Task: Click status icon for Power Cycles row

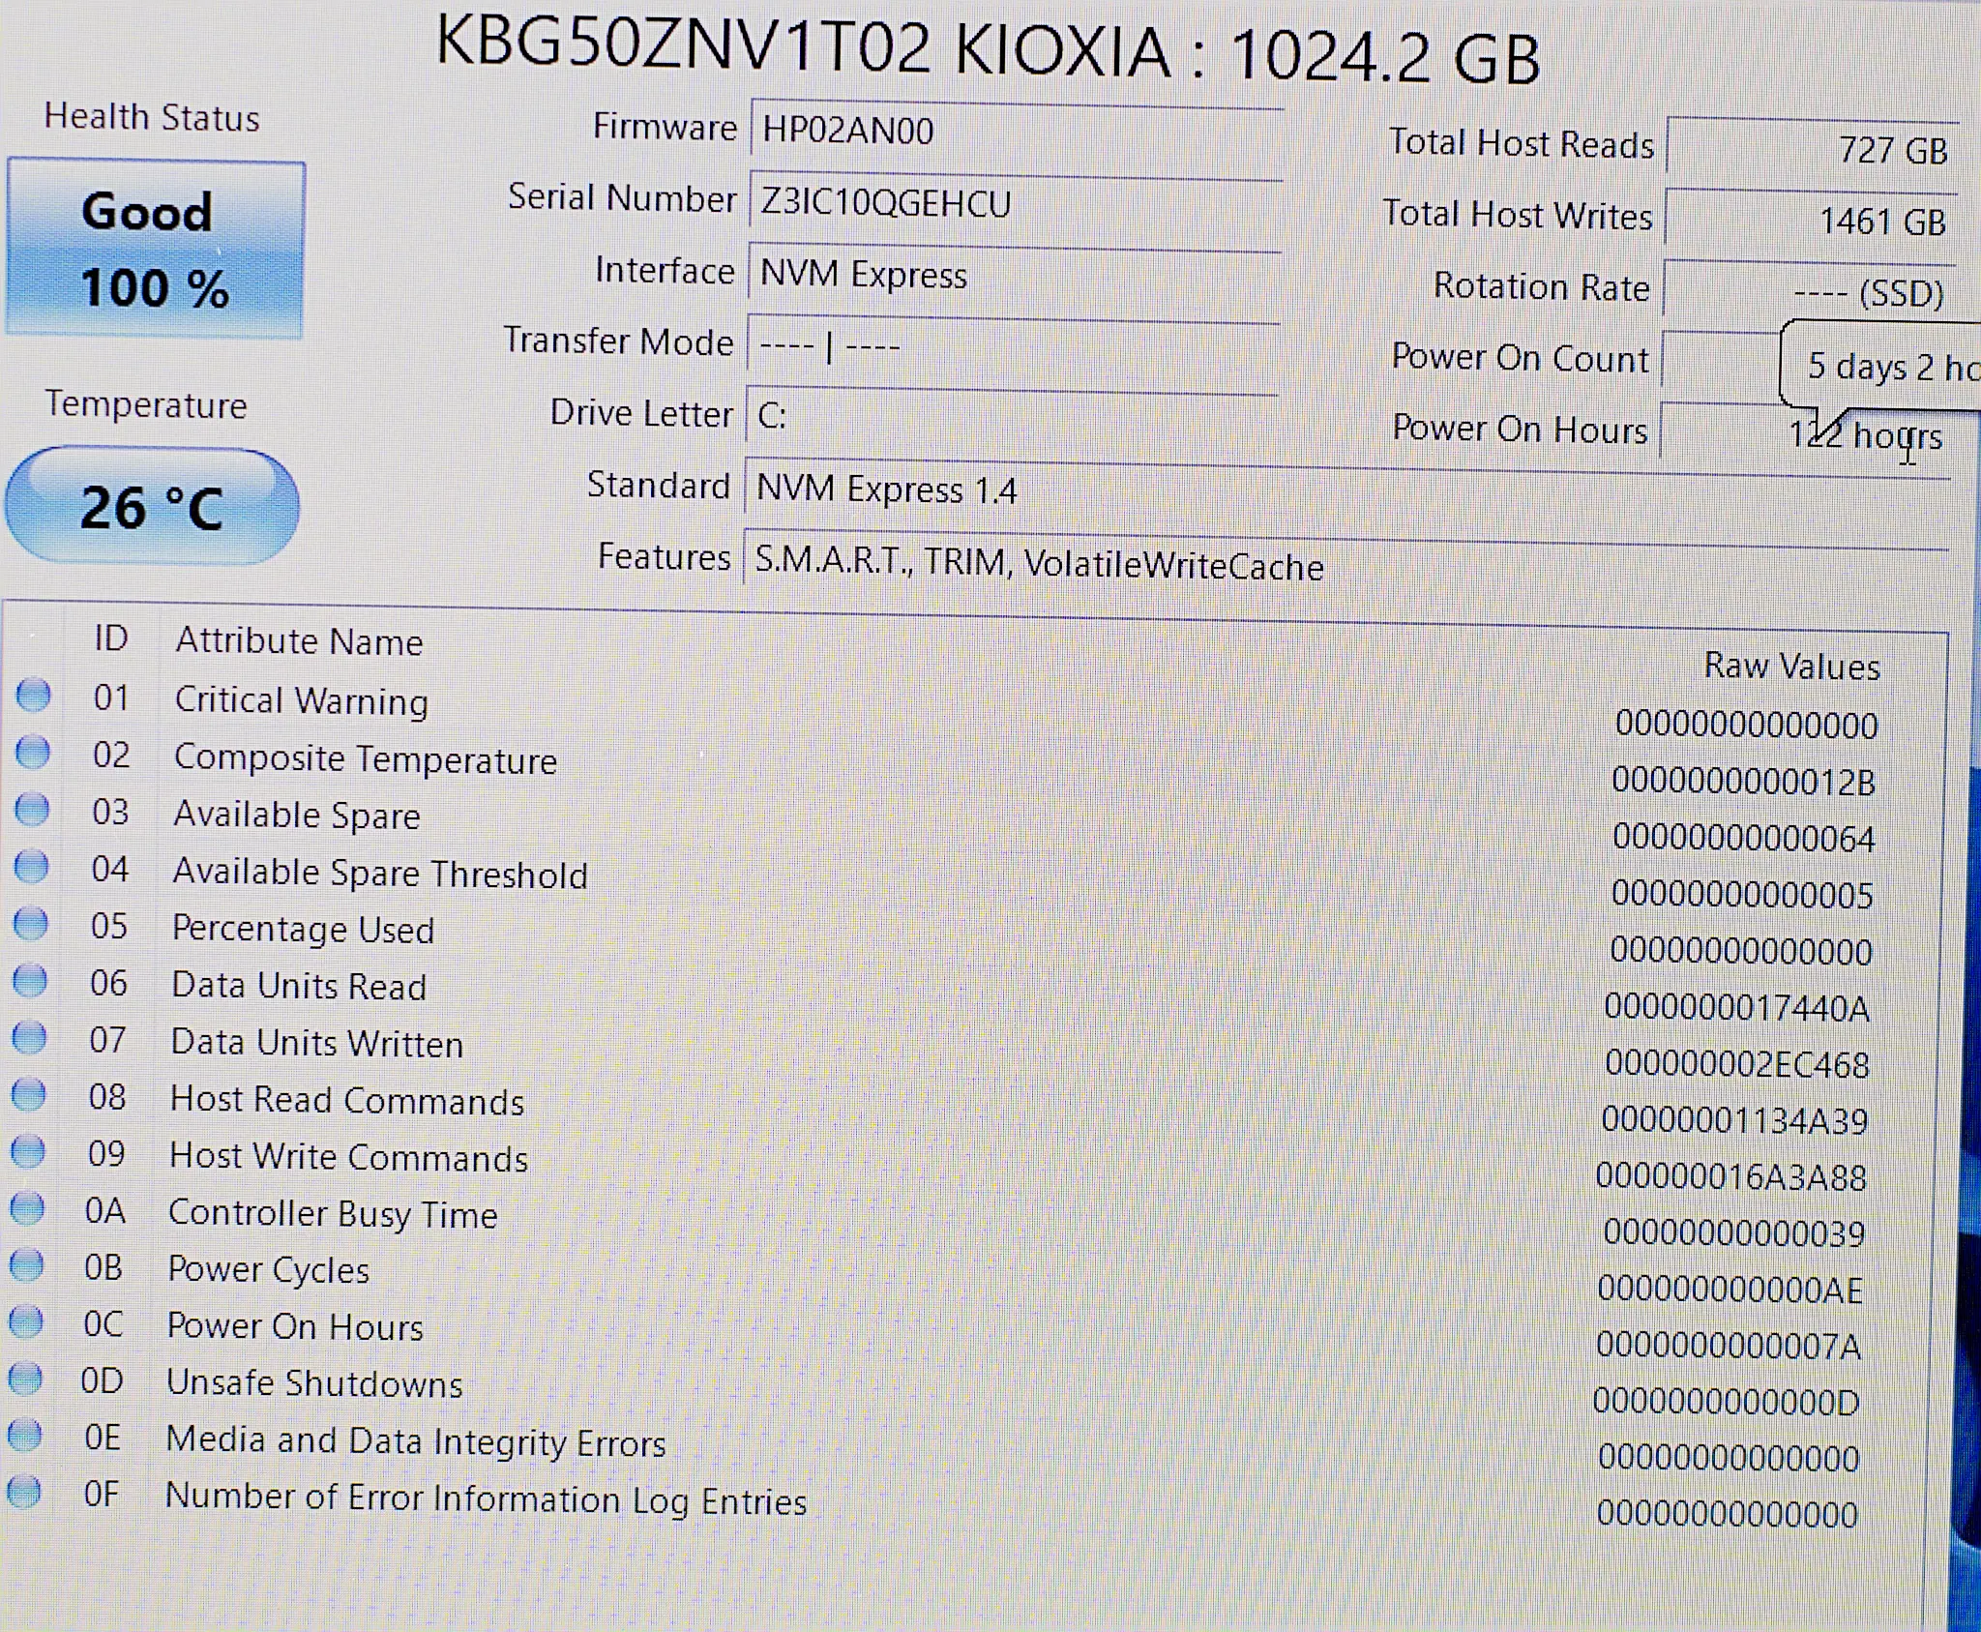Action: pos(27,1264)
